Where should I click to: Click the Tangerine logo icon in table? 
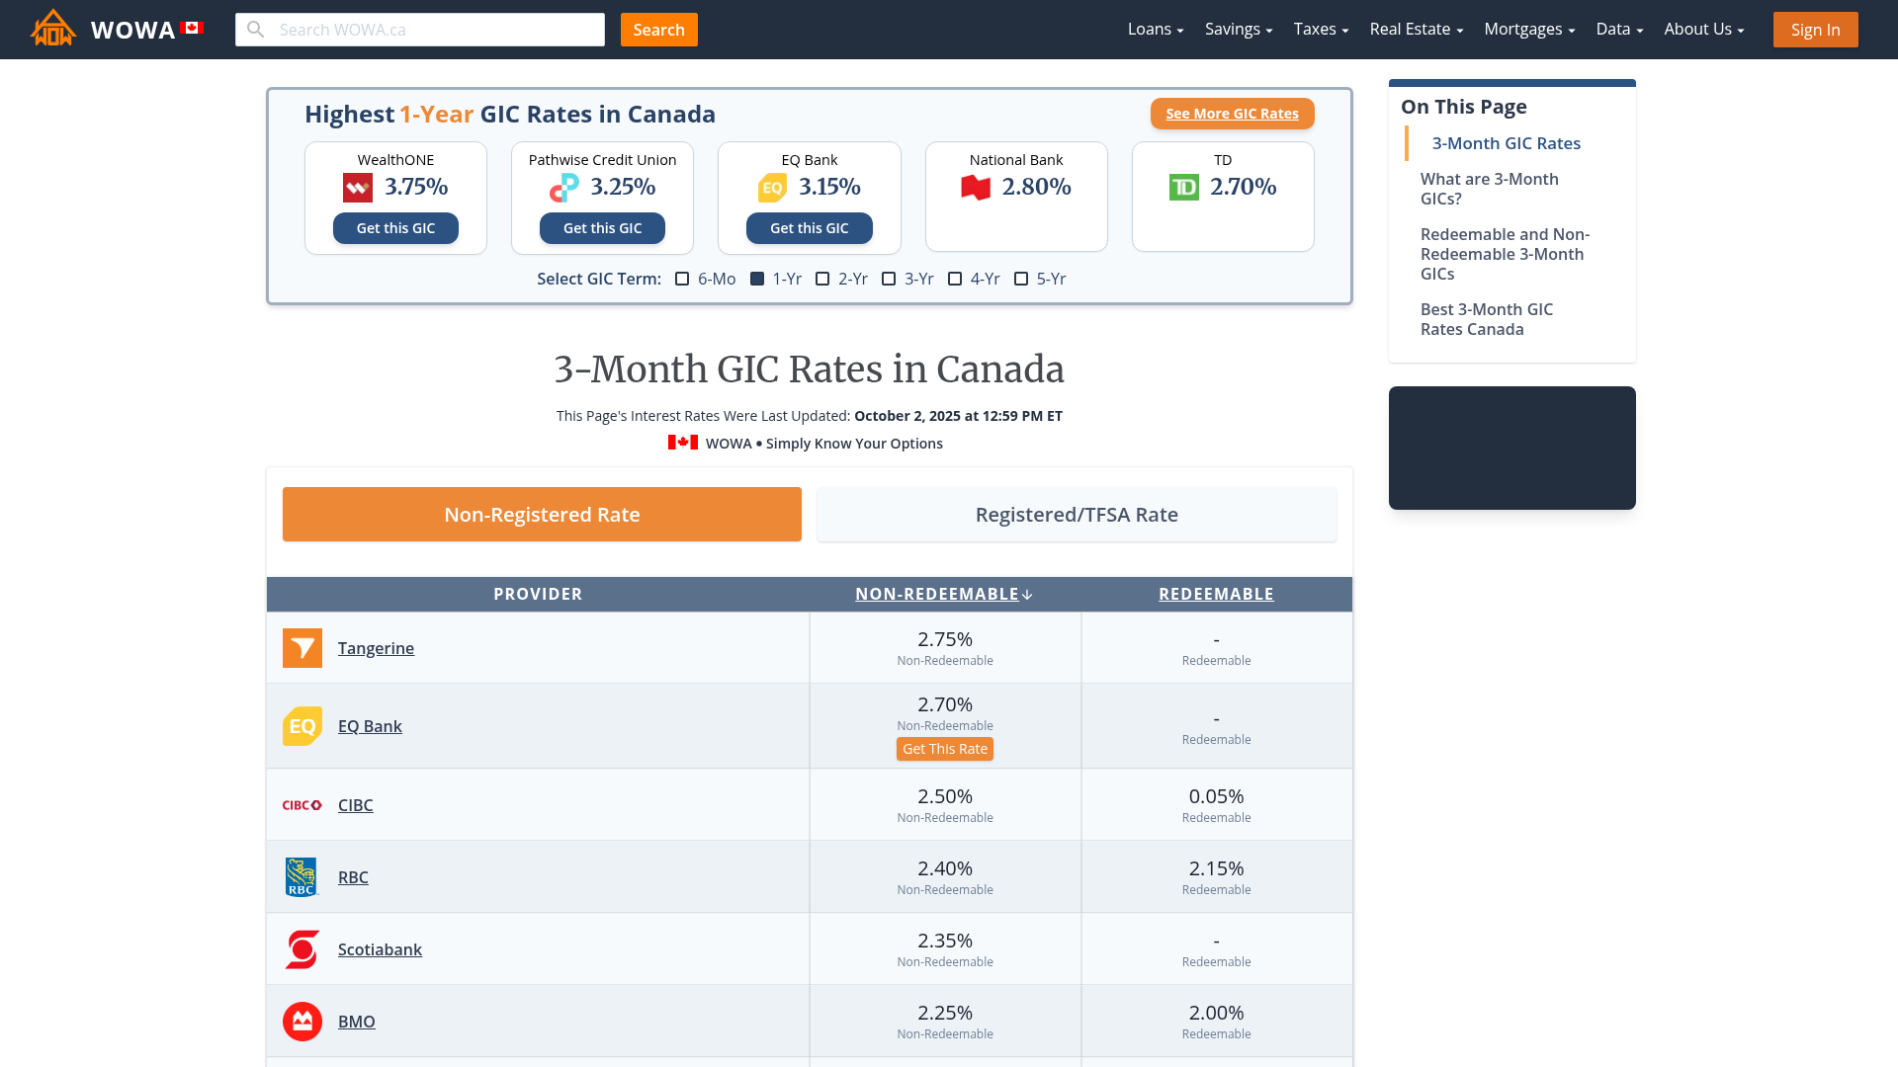[x=302, y=648]
